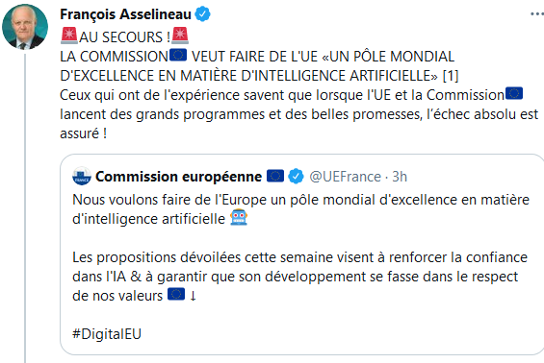Click the François Asselineau display name
Viewport: 544px width, 363px height.
(x=125, y=14)
